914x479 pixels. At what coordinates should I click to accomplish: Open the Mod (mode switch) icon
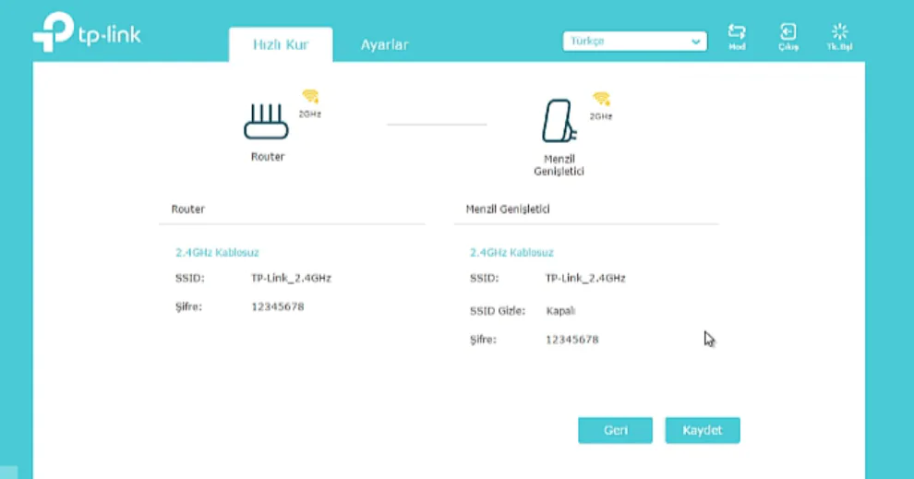pos(737,35)
